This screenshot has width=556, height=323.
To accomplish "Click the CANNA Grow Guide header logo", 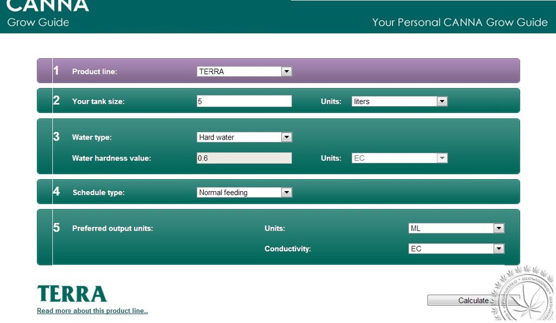I will pyautogui.click(x=48, y=14).
